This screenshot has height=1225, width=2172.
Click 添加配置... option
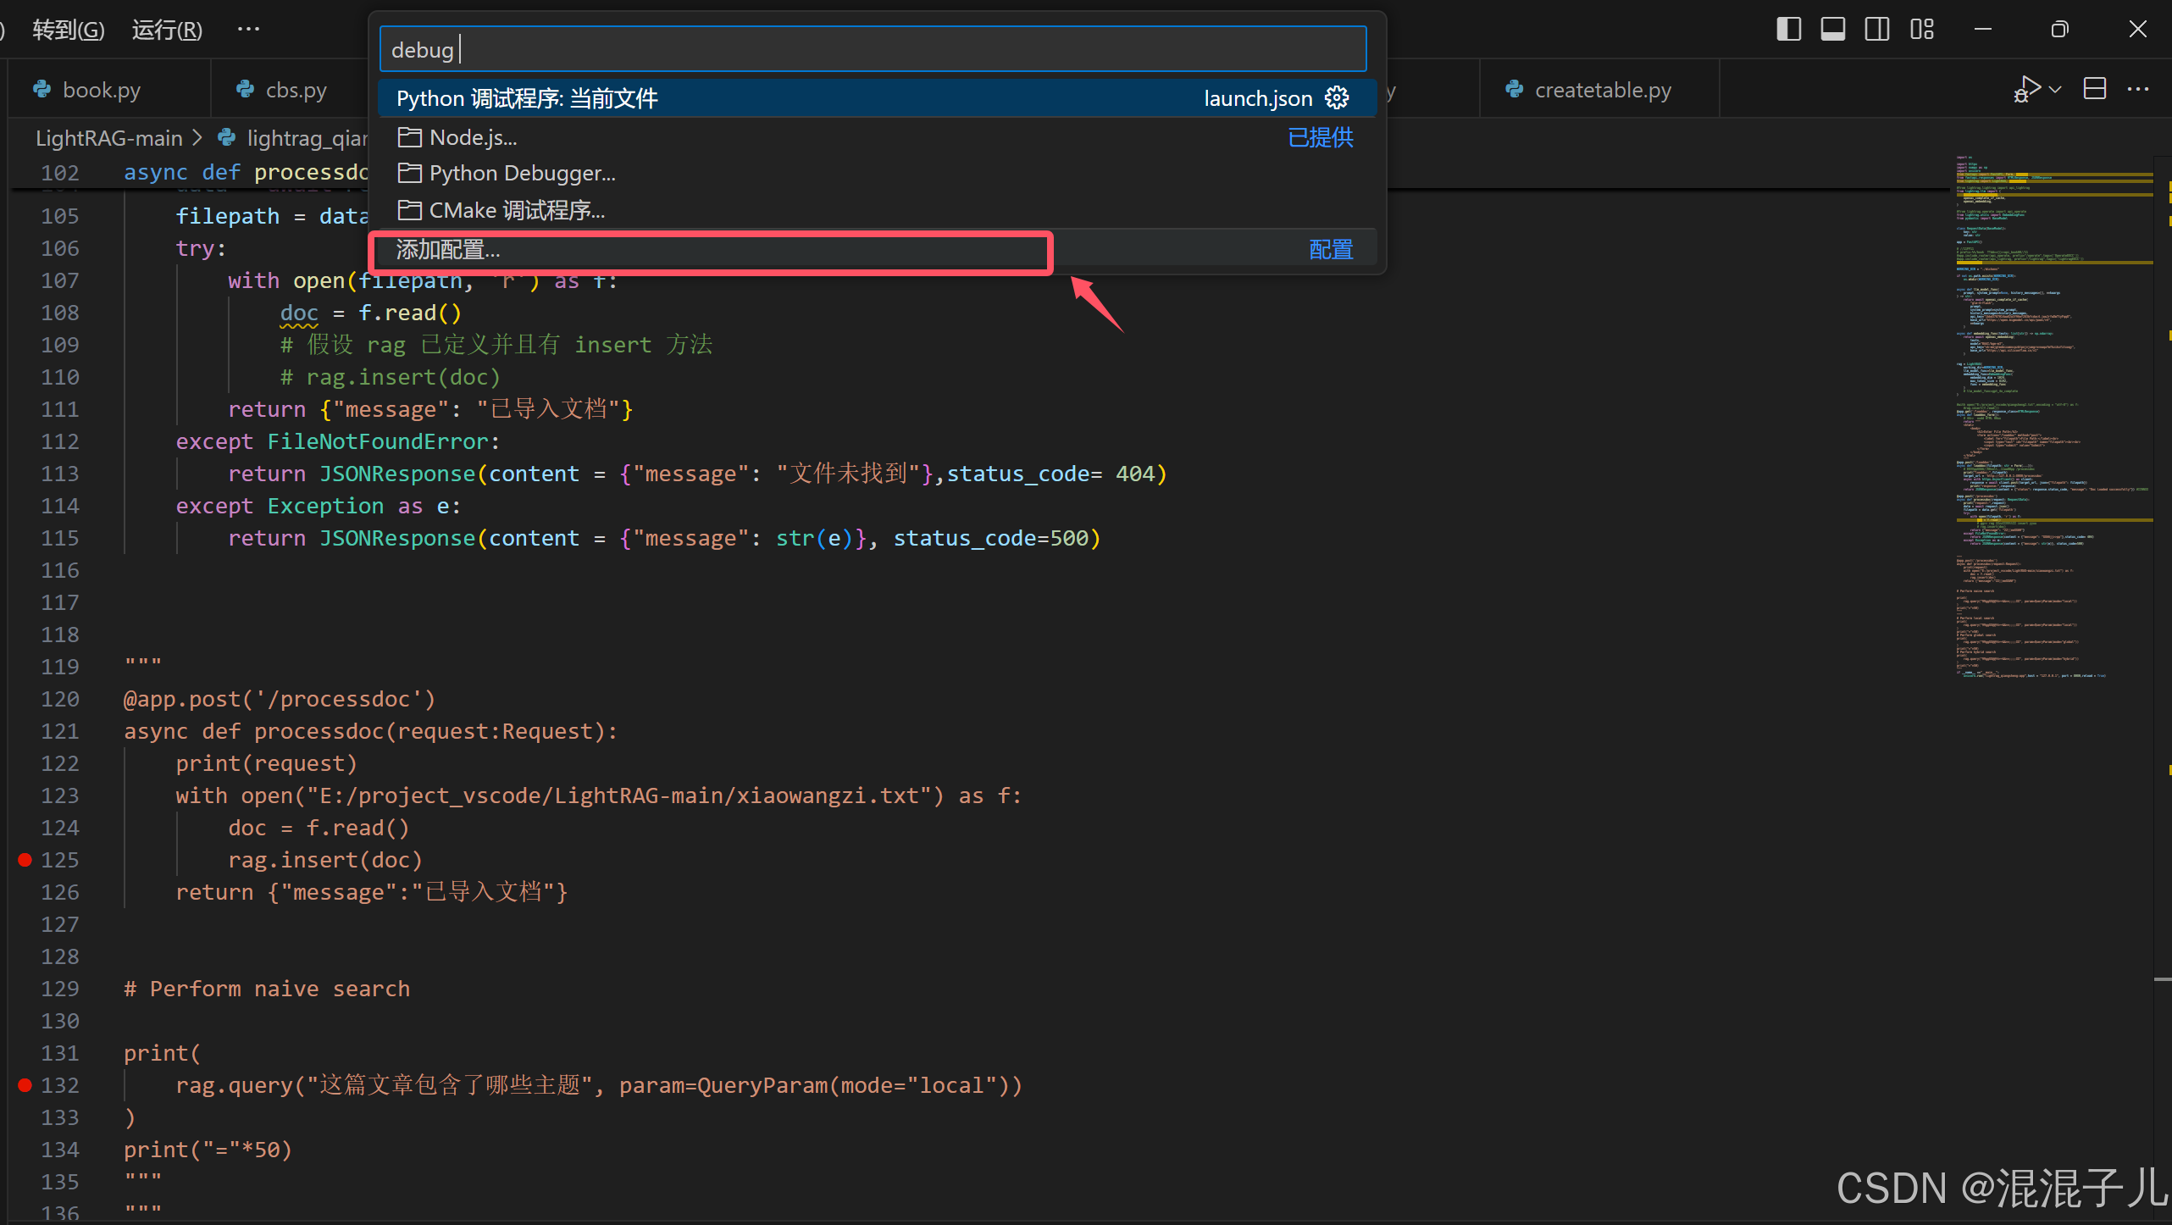point(877,250)
